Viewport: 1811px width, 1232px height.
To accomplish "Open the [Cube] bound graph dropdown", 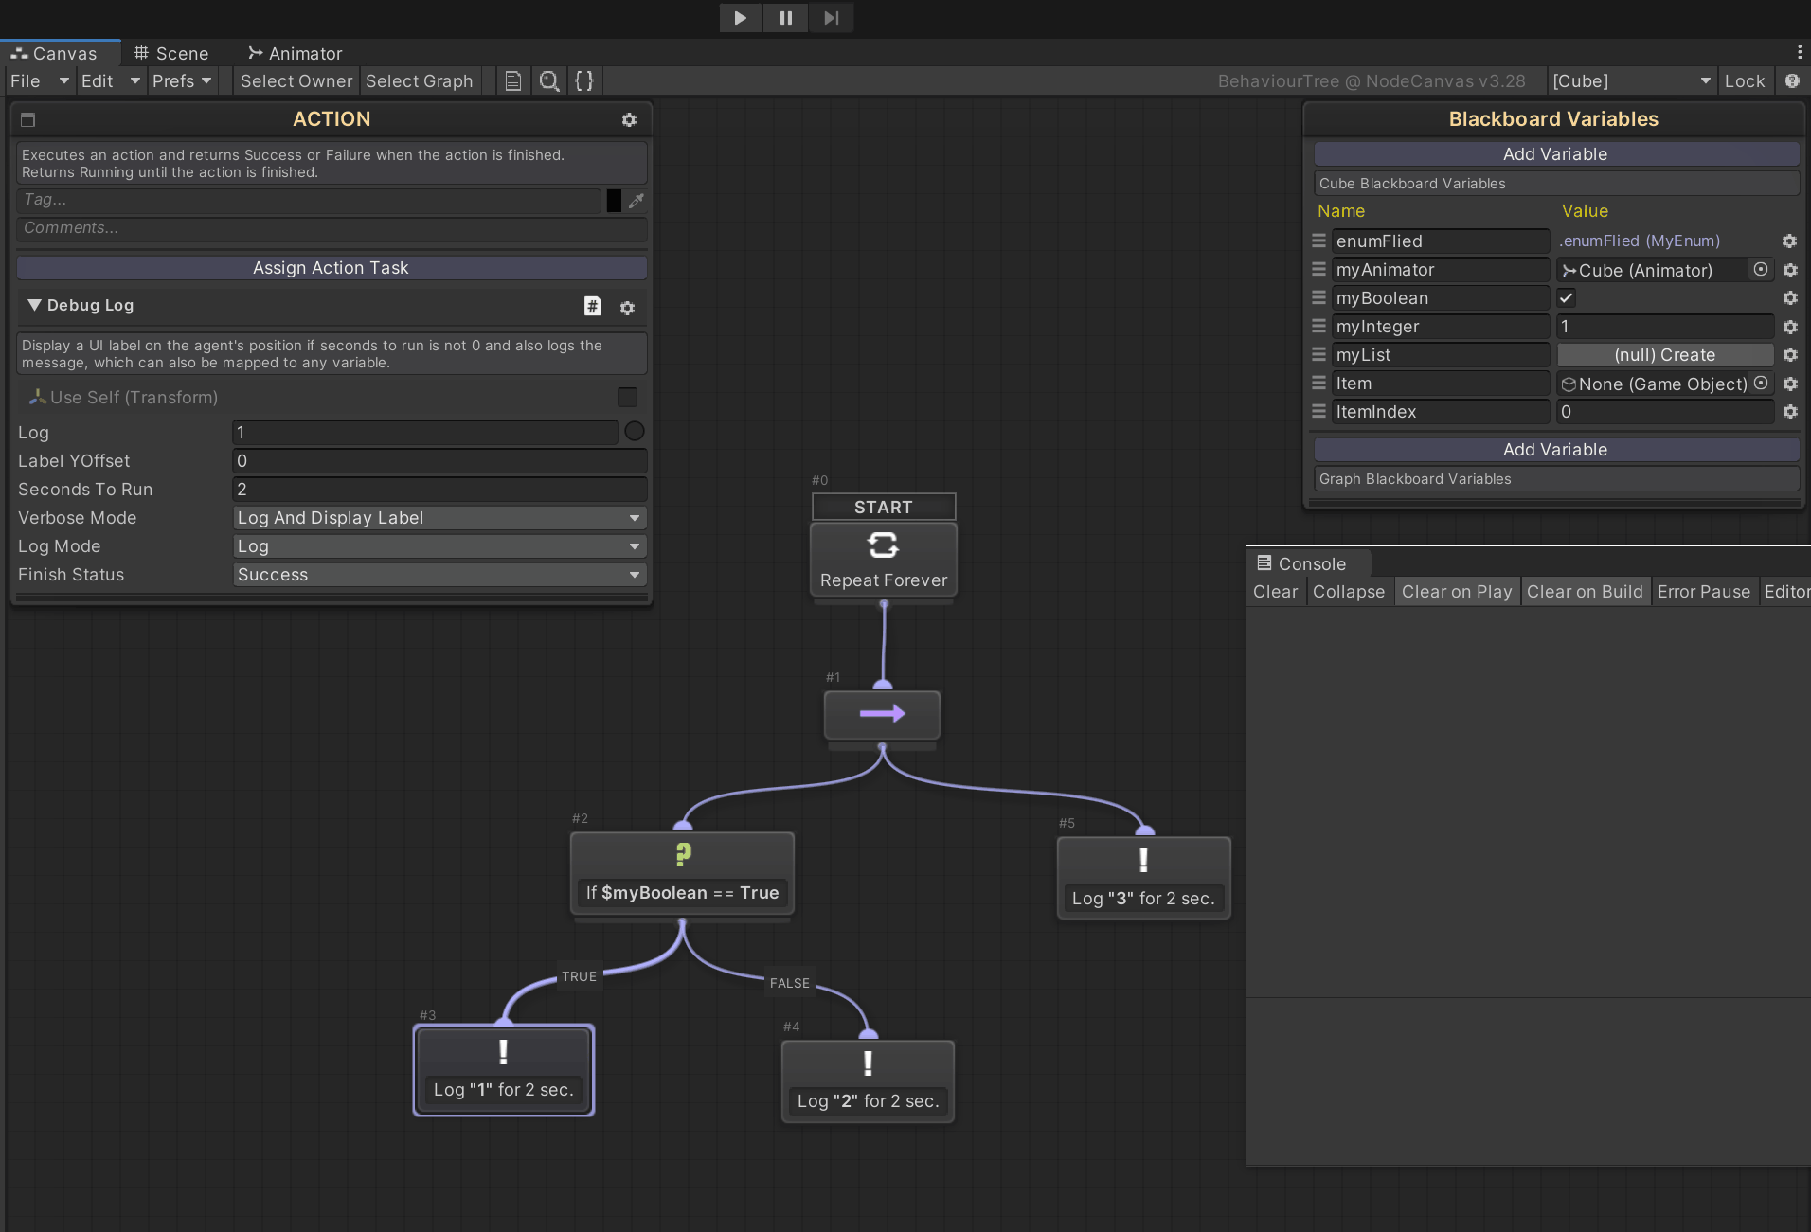I will click(1631, 81).
